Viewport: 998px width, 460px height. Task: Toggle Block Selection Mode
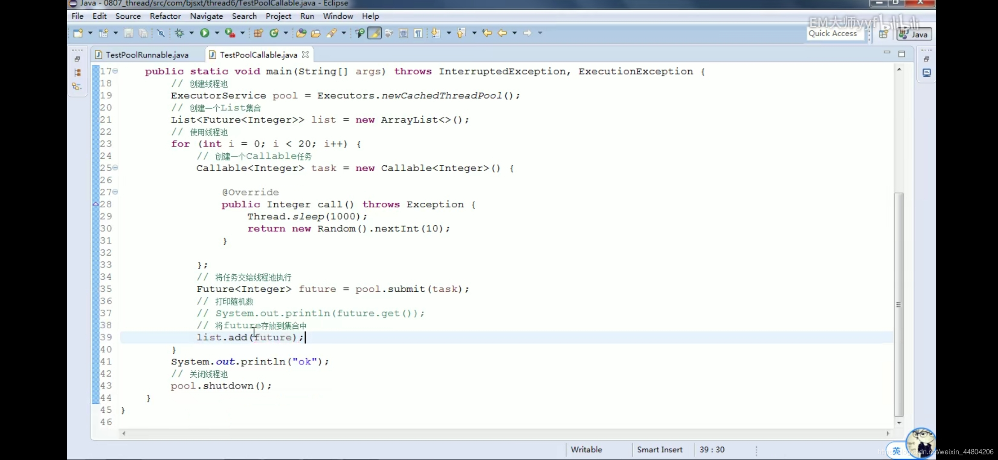[403, 33]
